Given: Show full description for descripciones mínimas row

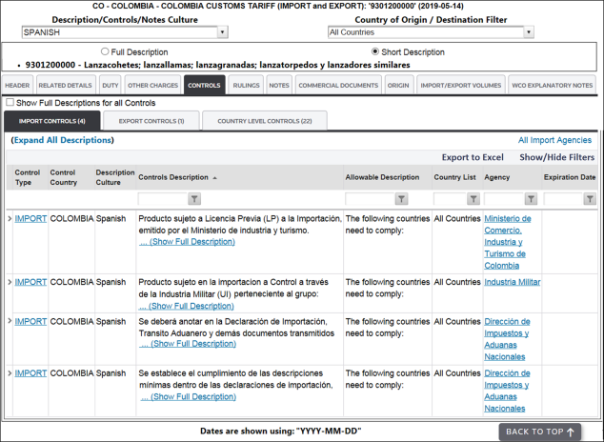Looking at the screenshot, I should point(188,397).
